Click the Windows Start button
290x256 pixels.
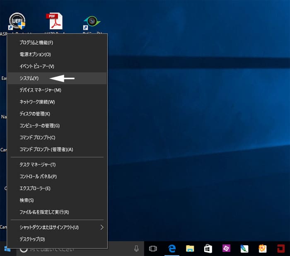coord(7,249)
